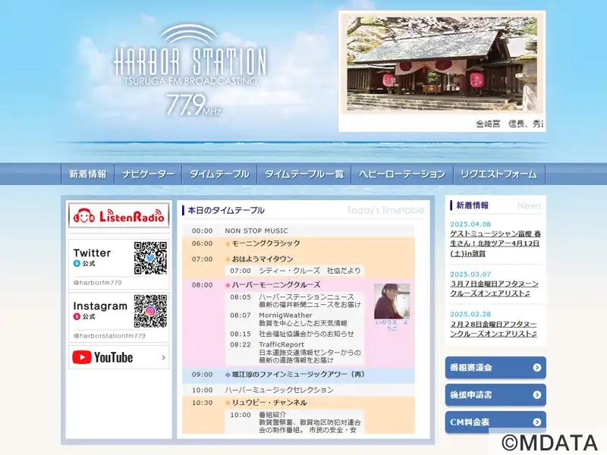The height and width of the screenshot is (455, 607).
Task: Click the 堀江淳のファインミュージックアワー program title
Action: pos(298,374)
